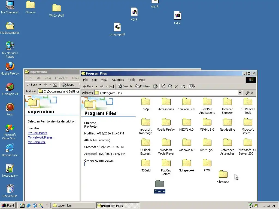Select the Windows NT folder
279x209 pixels.
186,145
